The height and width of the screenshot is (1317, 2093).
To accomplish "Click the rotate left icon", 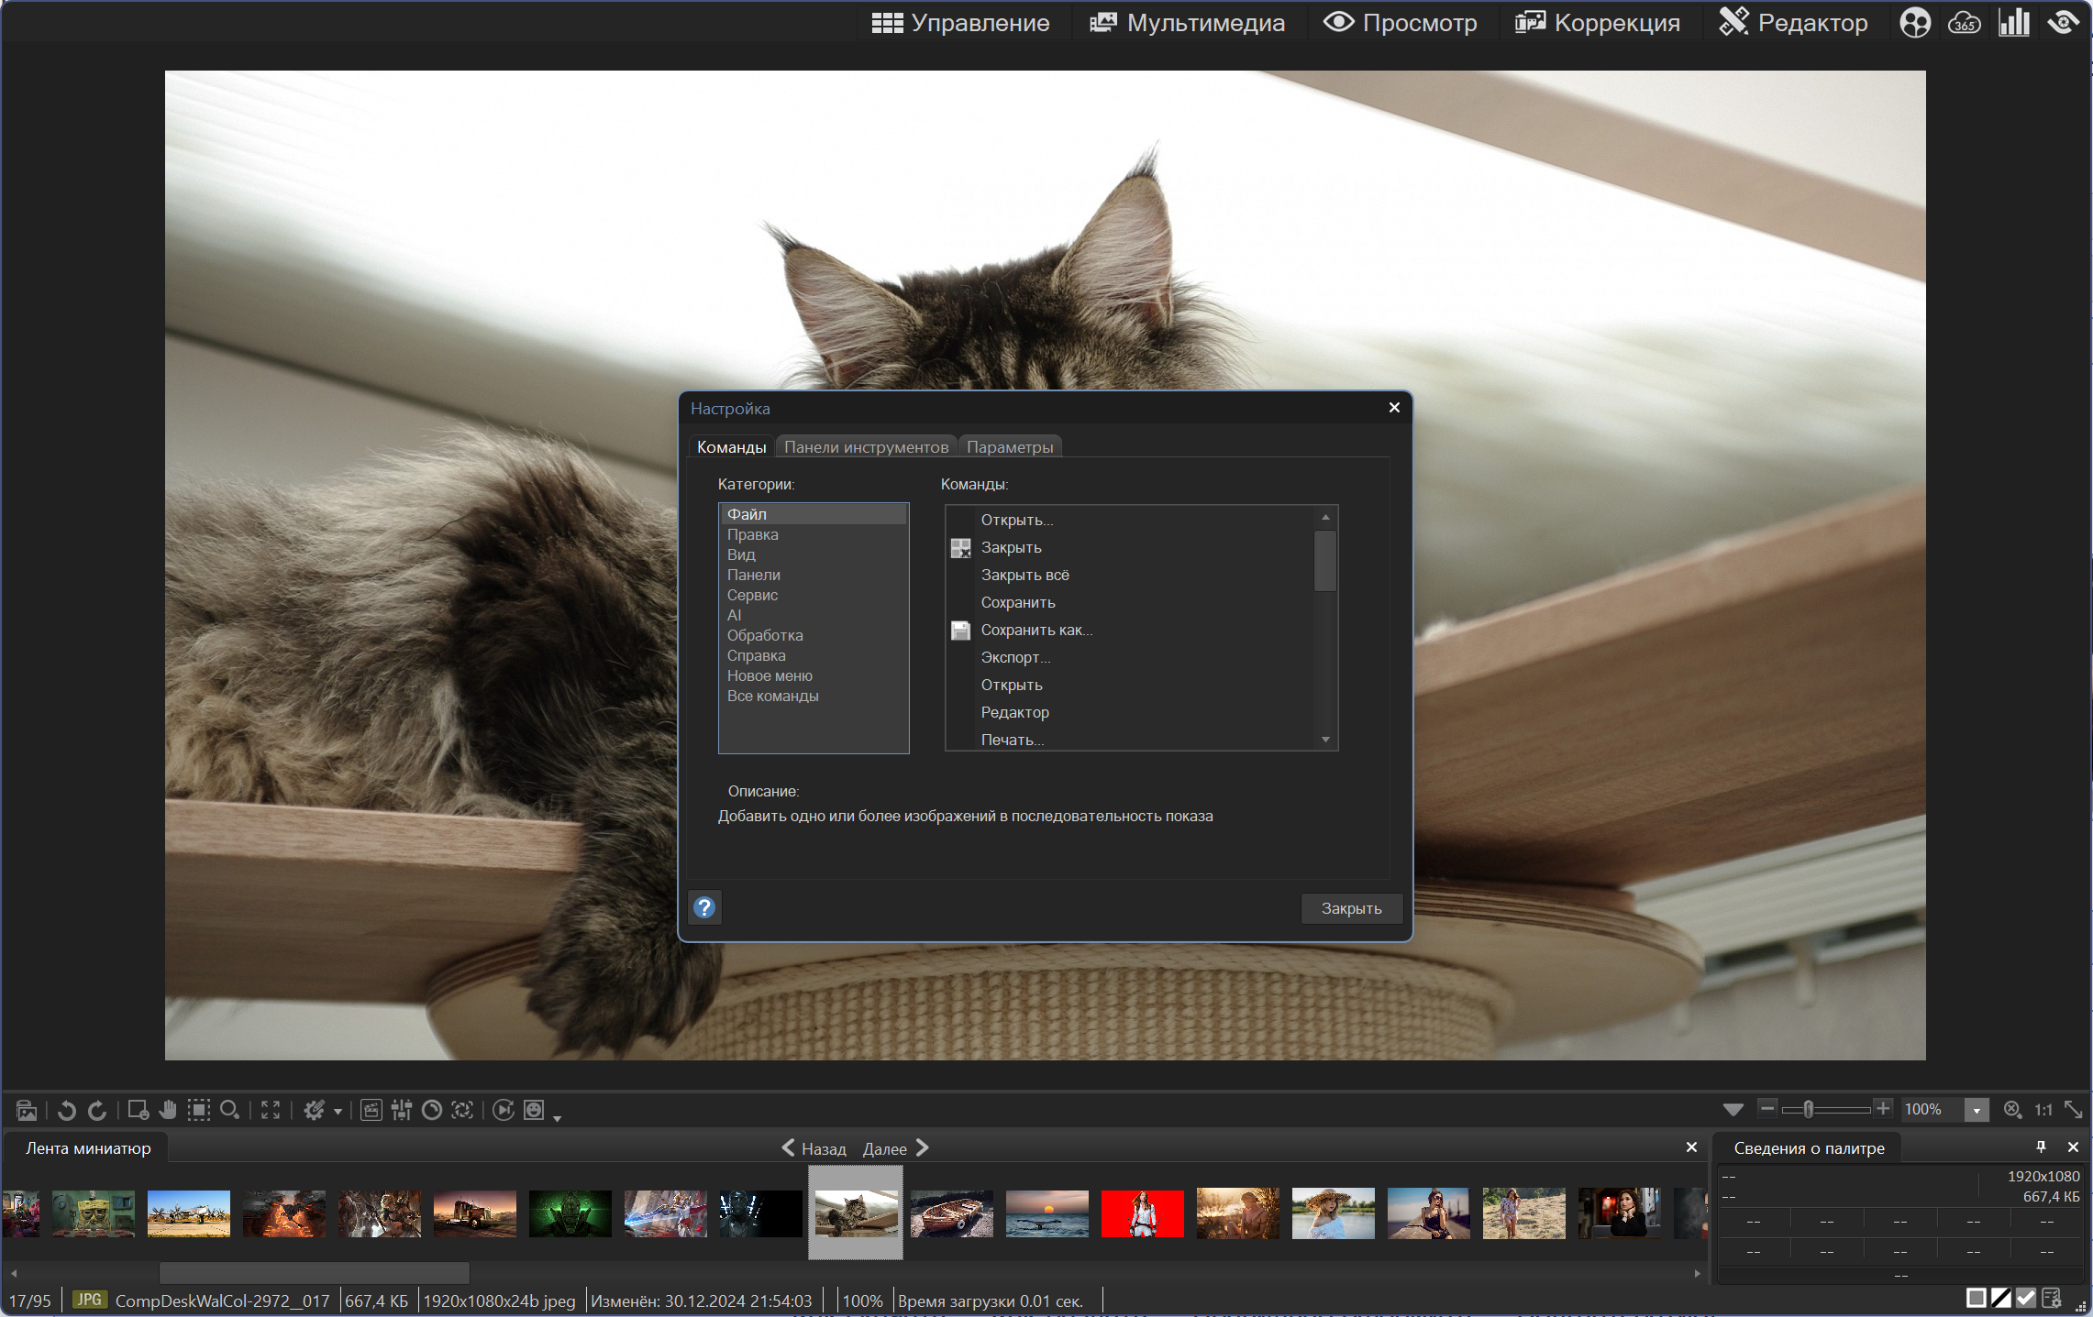I will click(66, 1110).
